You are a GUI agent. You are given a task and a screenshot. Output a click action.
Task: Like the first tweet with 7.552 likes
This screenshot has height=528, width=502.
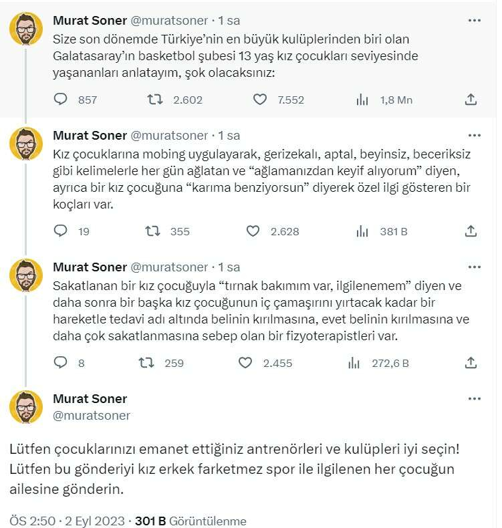[x=261, y=100]
